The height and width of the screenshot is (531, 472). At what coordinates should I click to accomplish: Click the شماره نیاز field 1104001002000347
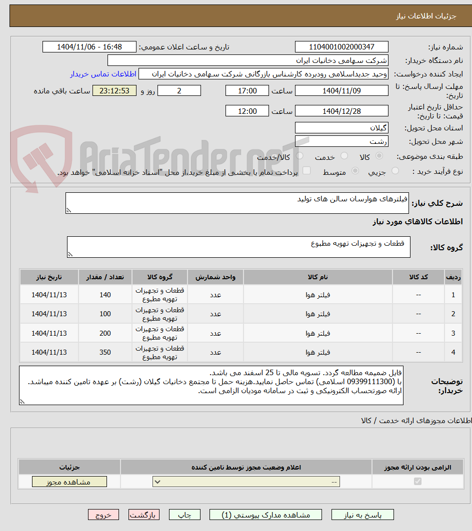pos(341,47)
